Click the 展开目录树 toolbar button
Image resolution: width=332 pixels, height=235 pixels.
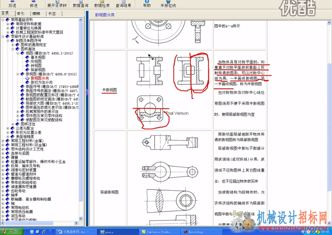57,4
